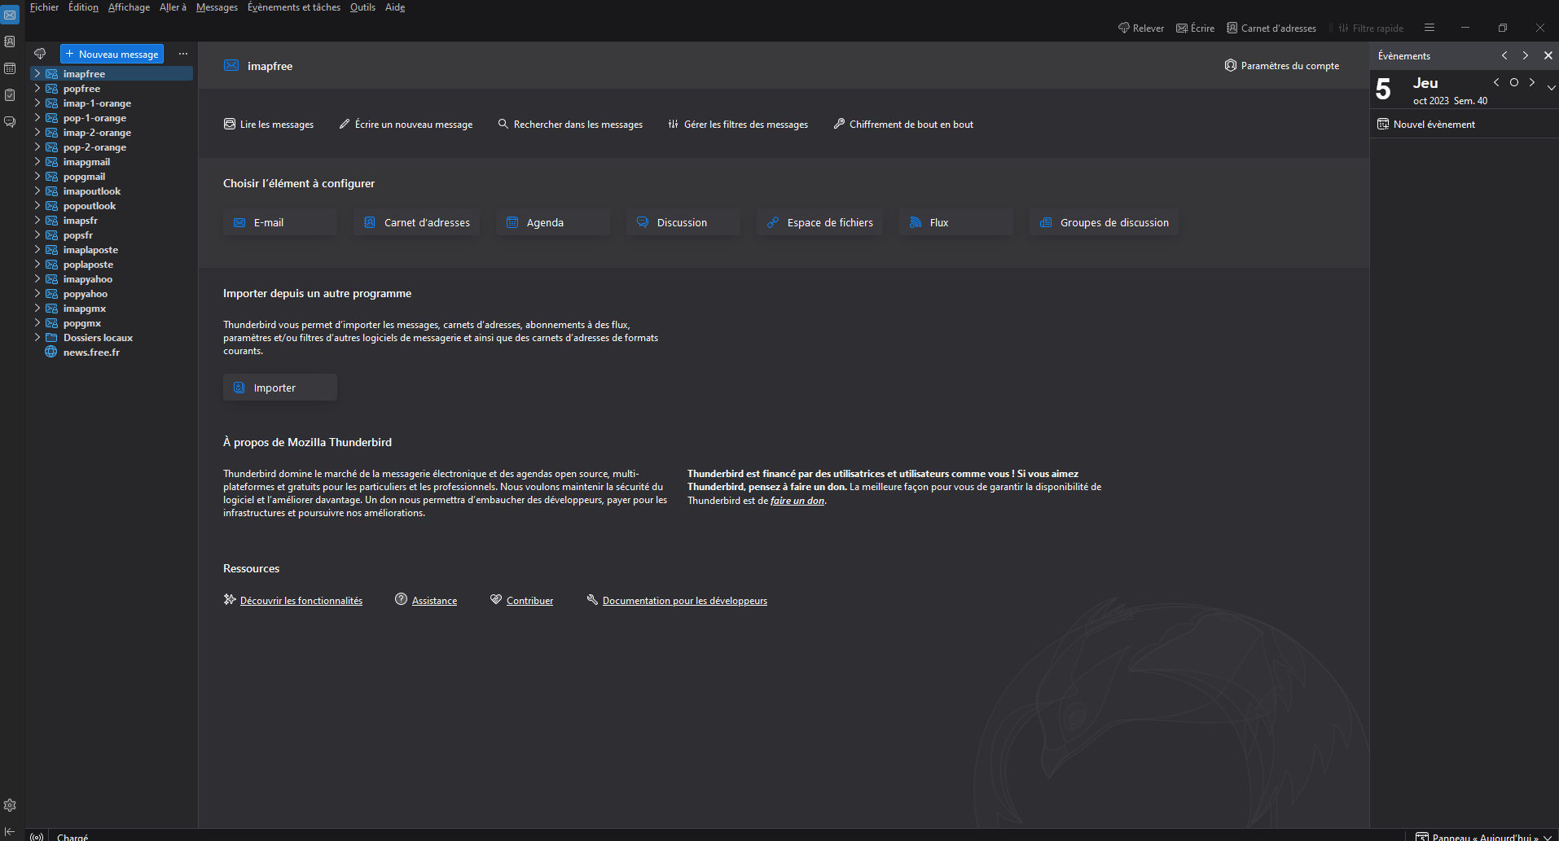Open the address book icon in left sidebar
1559x841 pixels.
10,42
